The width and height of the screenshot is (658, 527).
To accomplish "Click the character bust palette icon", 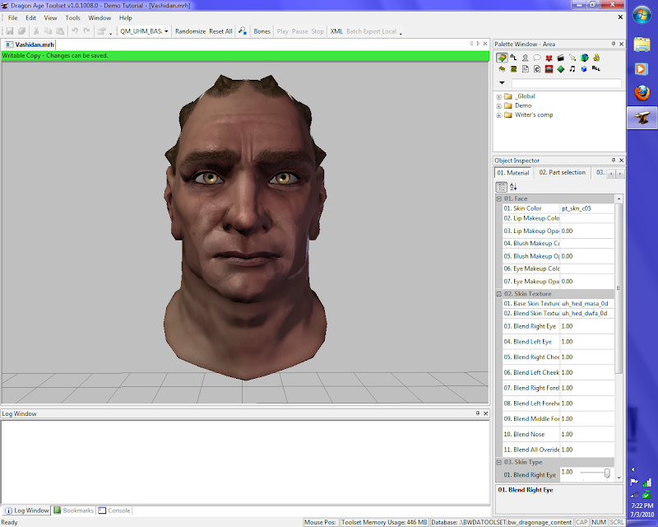I will tap(525, 58).
